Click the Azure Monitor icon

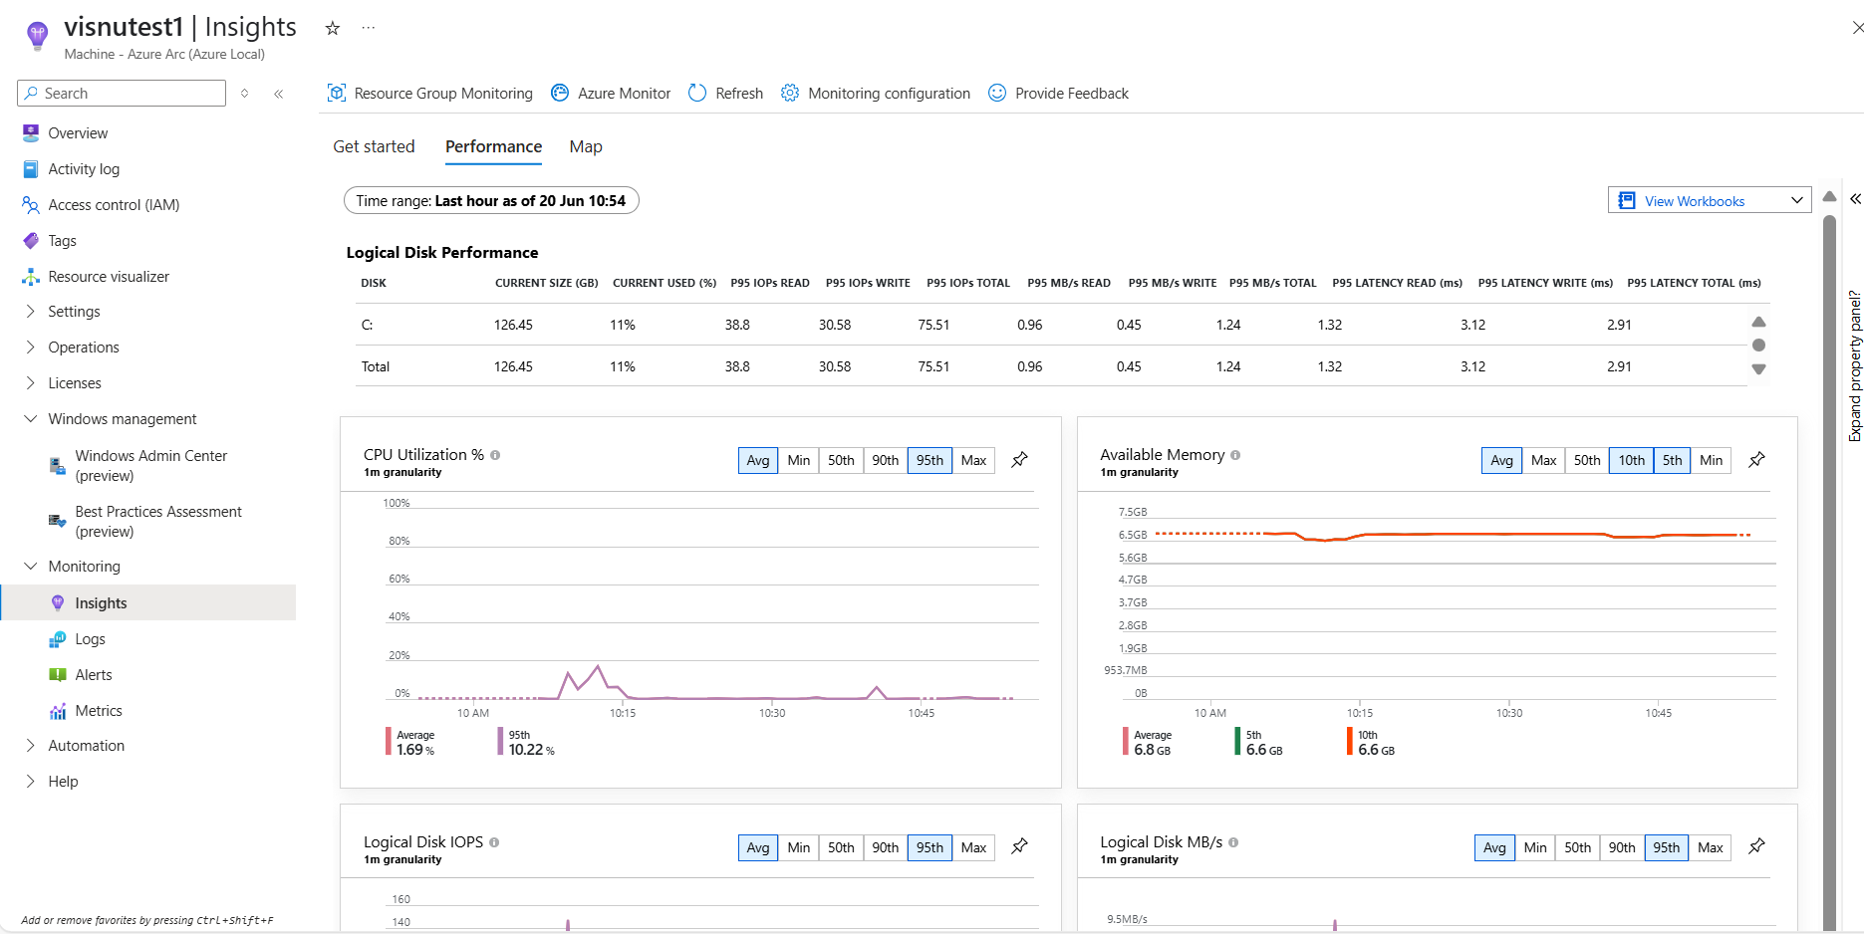560,93
